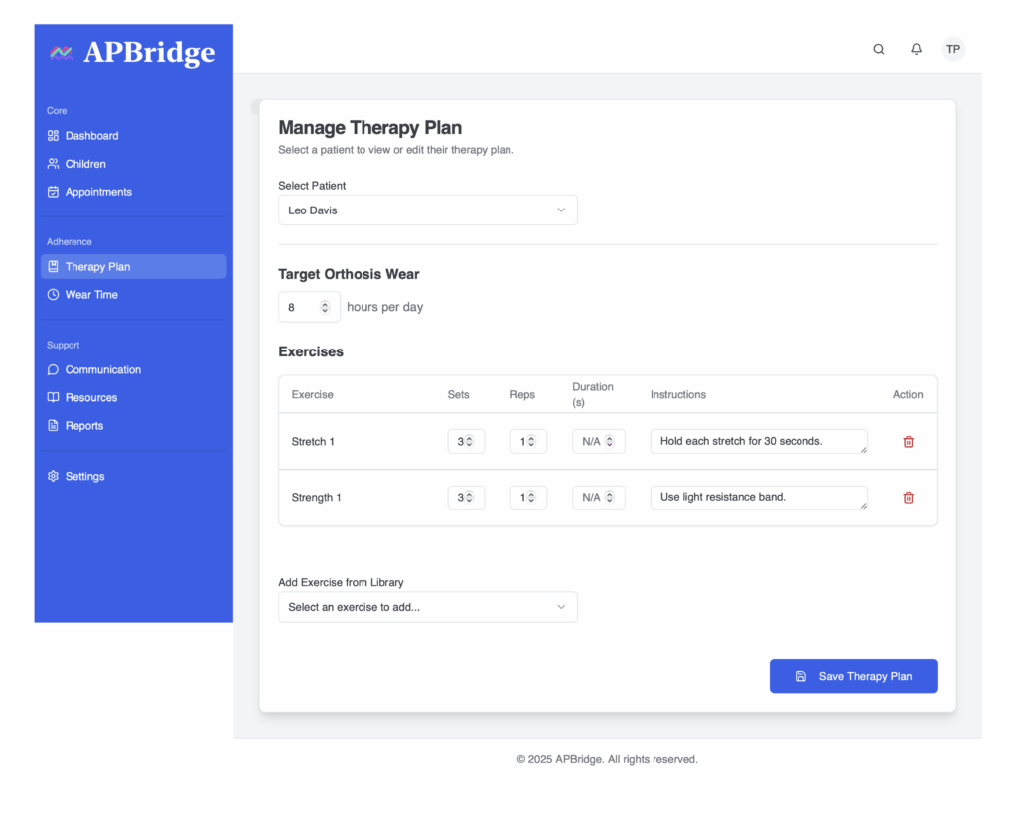Click the Appointments calendar icon
The width and height of the screenshot is (1017, 840).
54,192
